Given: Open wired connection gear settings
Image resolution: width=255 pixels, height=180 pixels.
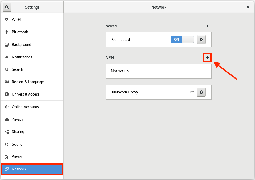Looking at the screenshot, I should tap(201, 40).
